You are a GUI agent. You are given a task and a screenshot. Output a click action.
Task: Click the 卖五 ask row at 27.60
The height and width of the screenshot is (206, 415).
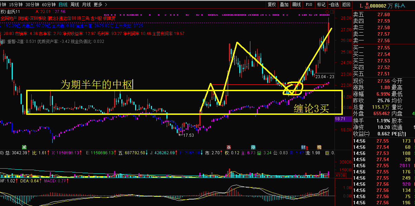pos(384,14)
